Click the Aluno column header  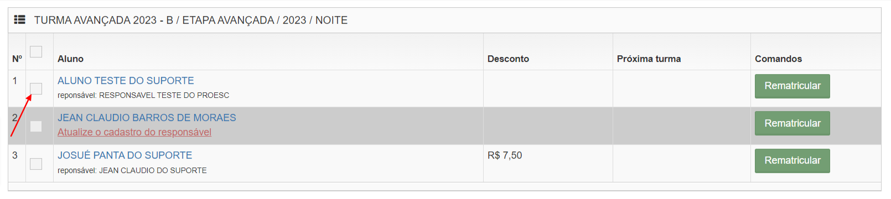click(70, 59)
